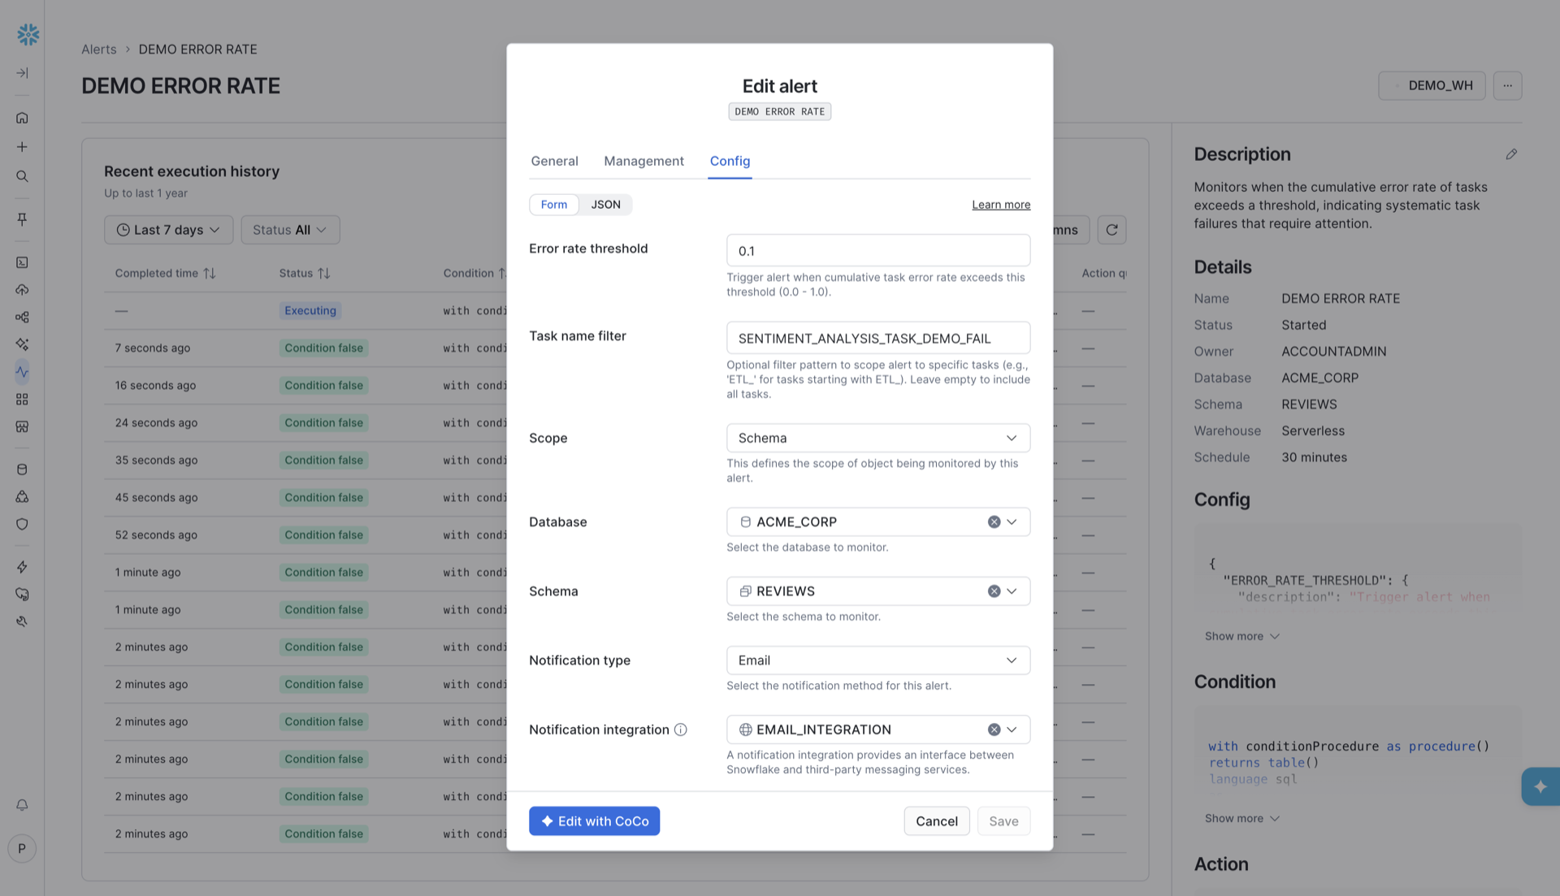The width and height of the screenshot is (1560, 896).
Task: Click the user profile avatar P
Action: click(22, 849)
